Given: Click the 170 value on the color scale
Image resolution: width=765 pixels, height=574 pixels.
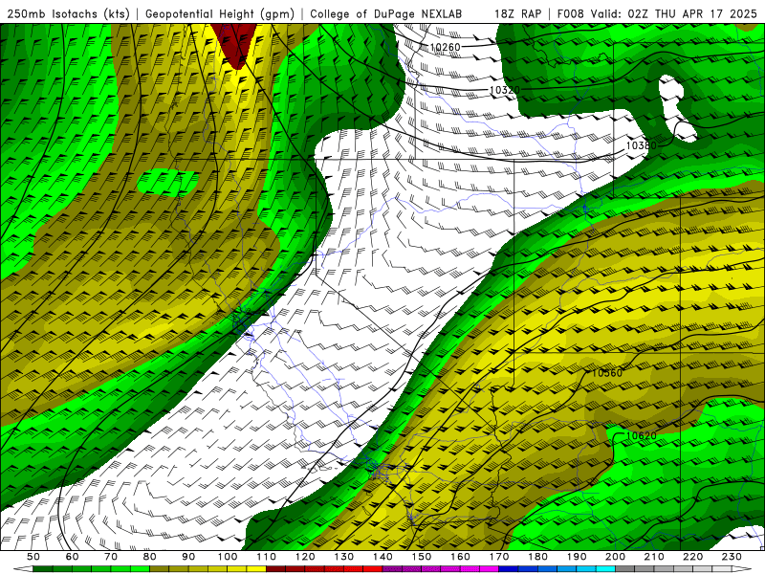Looking at the screenshot, I should [x=498, y=557].
